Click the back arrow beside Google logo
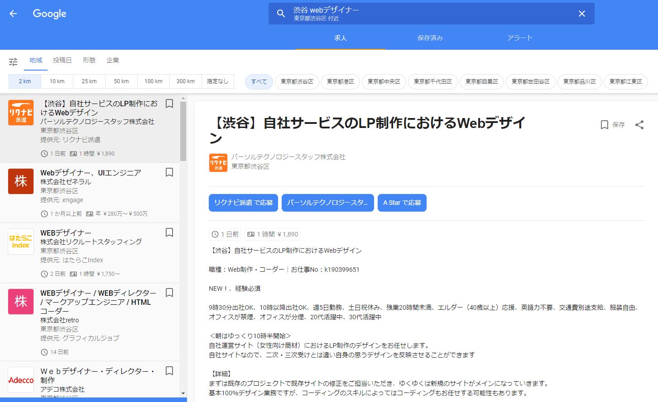 (x=13, y=14)
